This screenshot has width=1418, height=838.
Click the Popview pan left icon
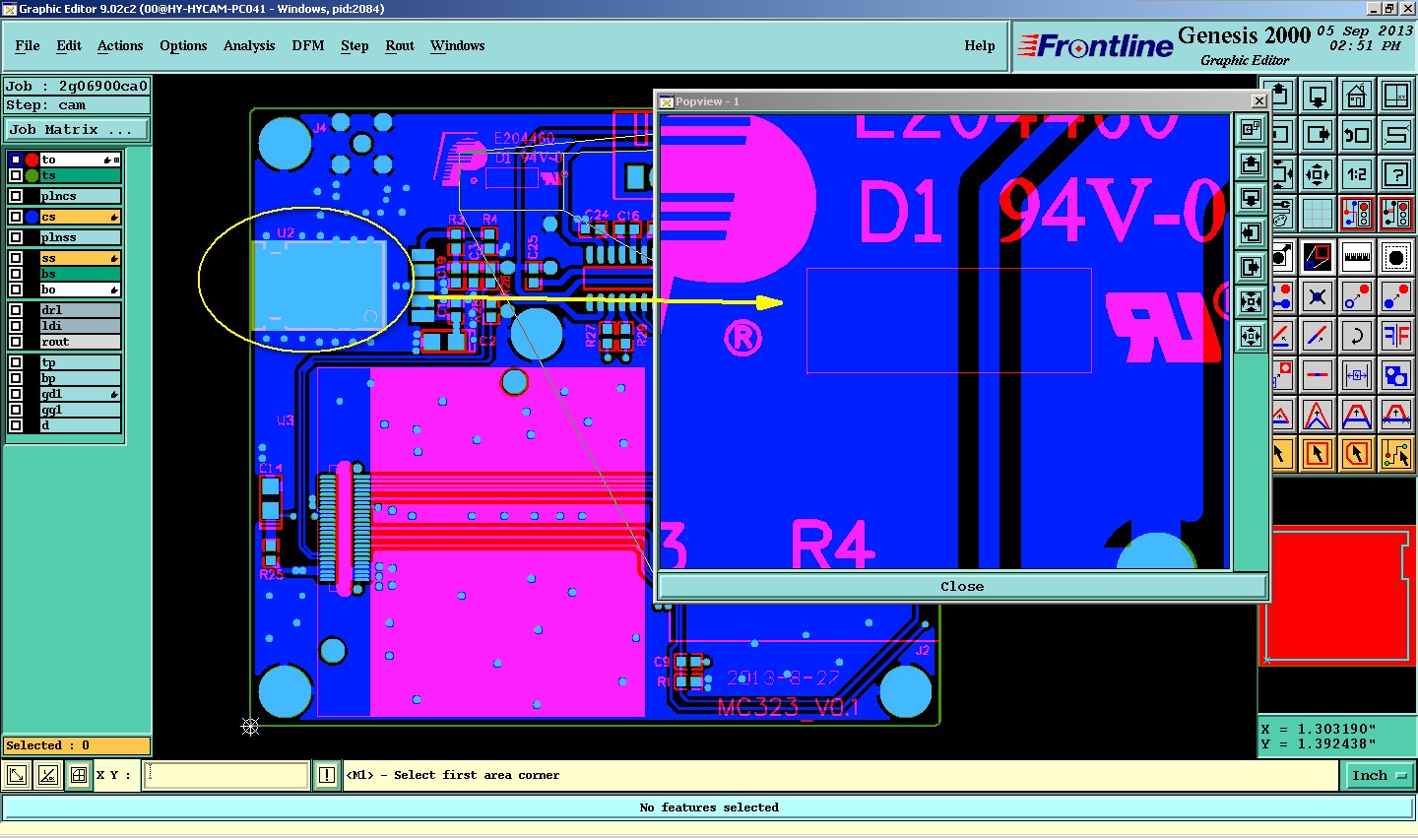[1252, 233]
